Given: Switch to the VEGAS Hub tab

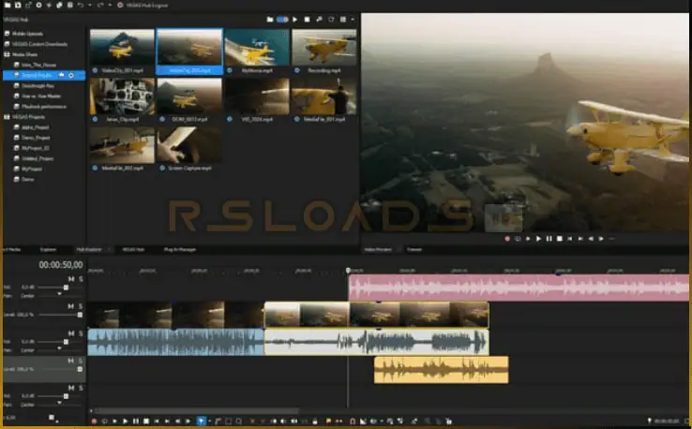Looking at the screenshot, I should pyautogui.click(x=133, y=249).
